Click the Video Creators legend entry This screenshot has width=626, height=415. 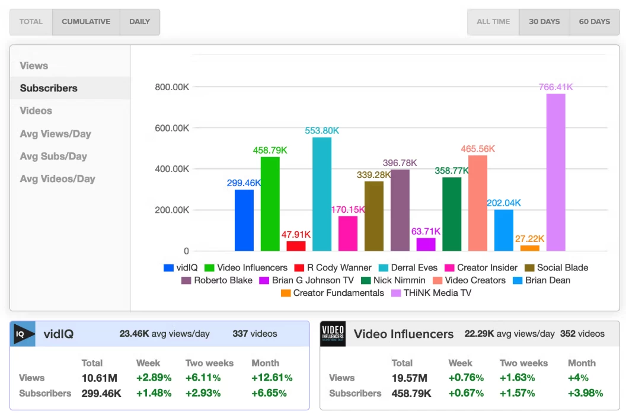468,280
